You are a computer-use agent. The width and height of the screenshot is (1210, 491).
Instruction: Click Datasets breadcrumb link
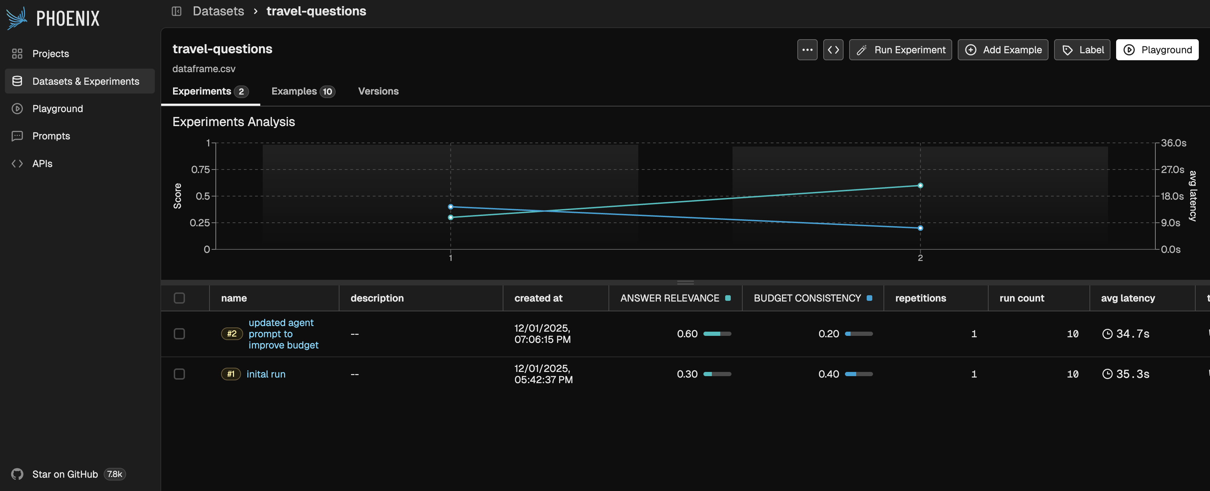218,11
